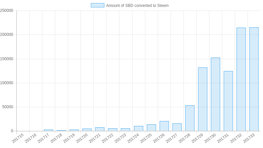The image size is (263, 148).
Task: Select the bar for week 201729
Action: [203, 99]
